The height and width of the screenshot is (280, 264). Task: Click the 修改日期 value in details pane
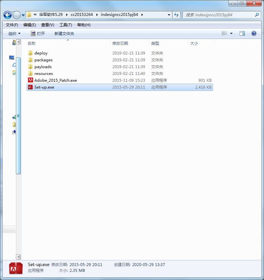86,265
